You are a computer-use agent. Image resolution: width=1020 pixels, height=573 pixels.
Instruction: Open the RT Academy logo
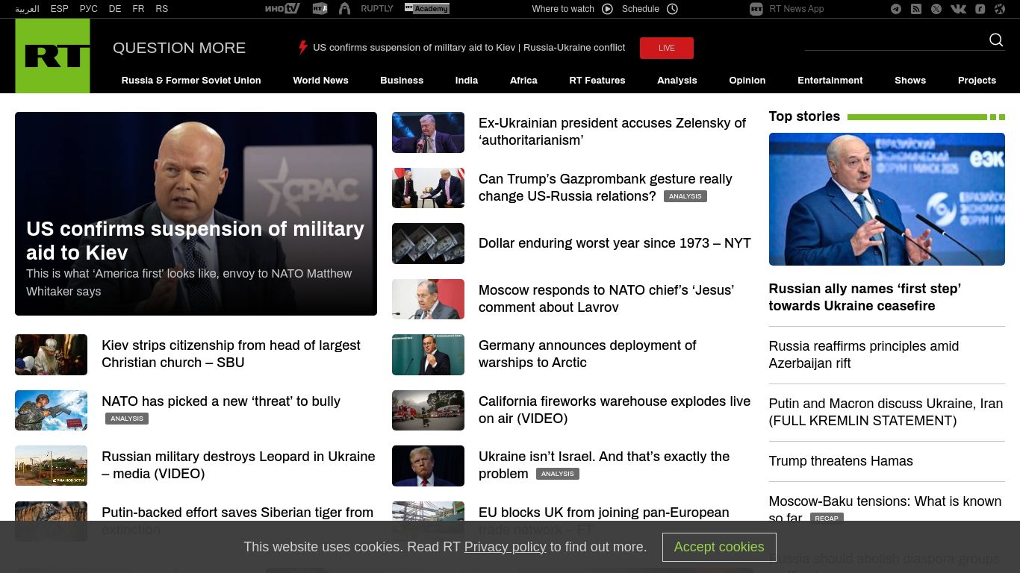427,9
